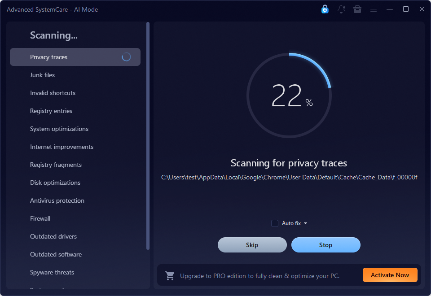Click the orange Activate Now button
The image size is (431, 296).
click(x=390, y=275)
